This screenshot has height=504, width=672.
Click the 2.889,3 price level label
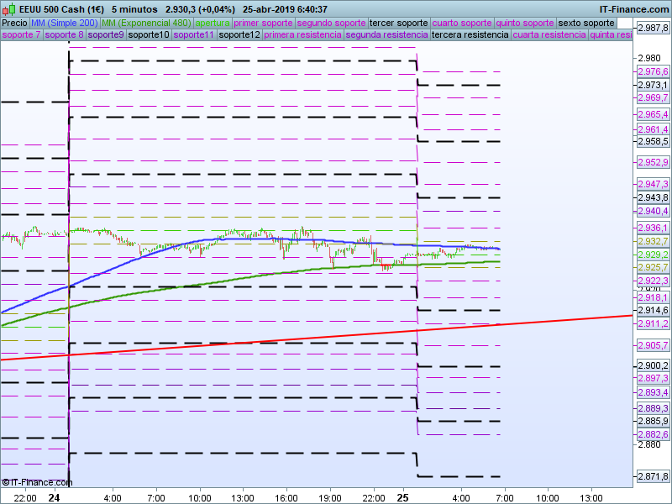point(653,408)
